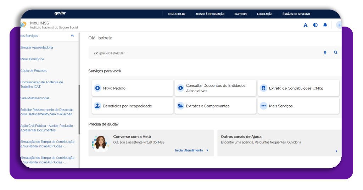Click the microphone voice search icon

tap(325, 52)
